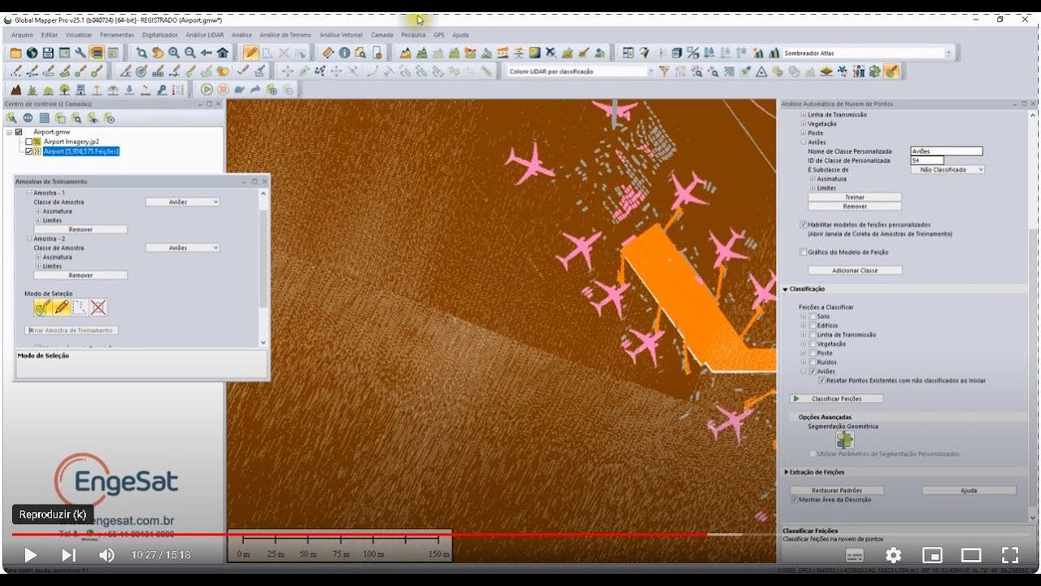Click in the Nome de Classe Personalizada field

(947, 151)
